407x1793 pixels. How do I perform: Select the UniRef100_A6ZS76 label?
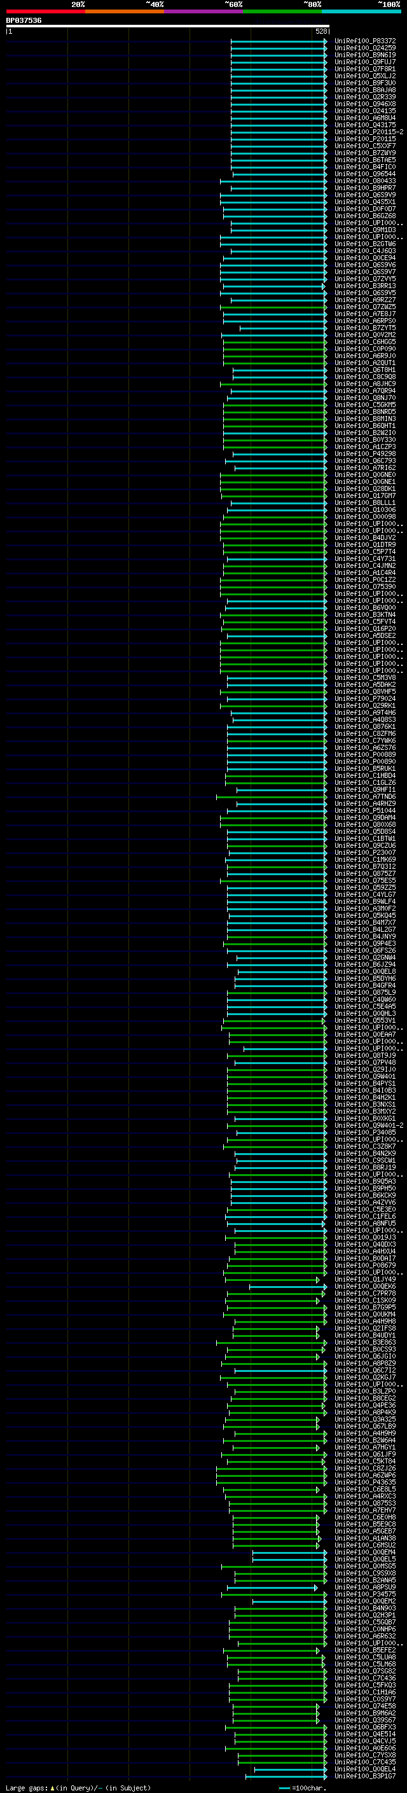click(364, 747)
